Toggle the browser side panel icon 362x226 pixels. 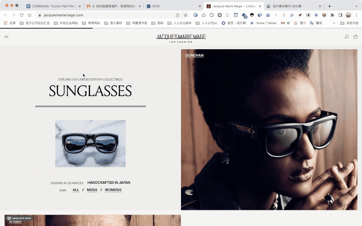[x=340, y=15]
